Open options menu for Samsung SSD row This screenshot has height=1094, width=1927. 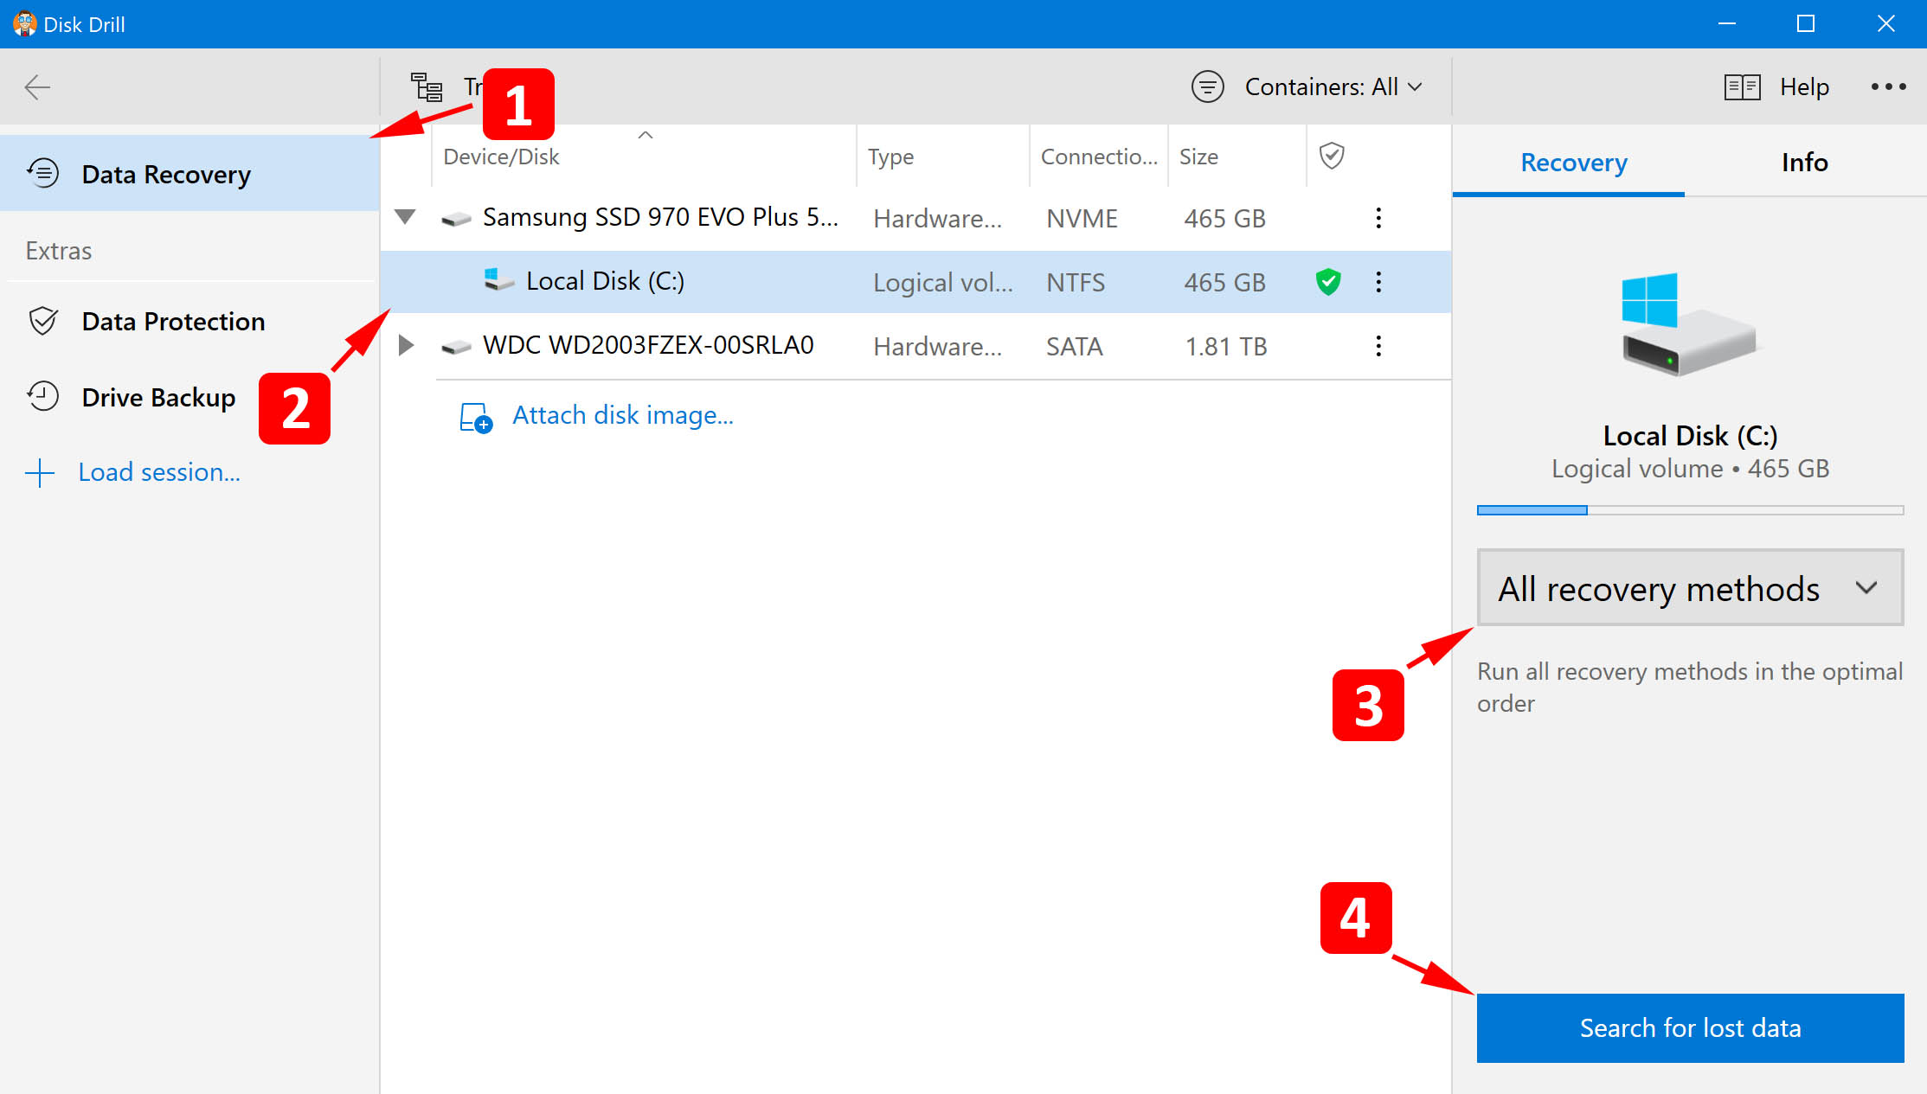(1378, 218)
